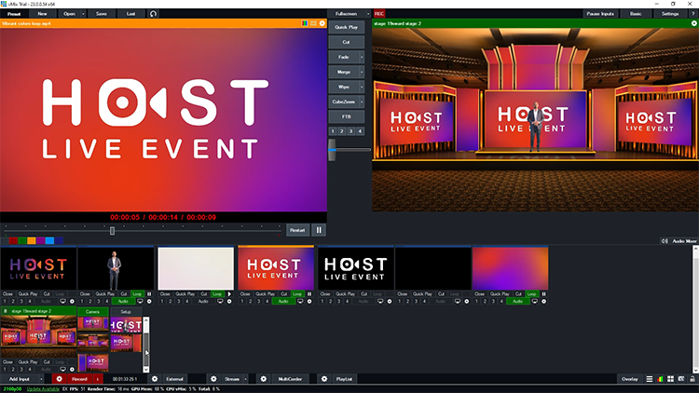Screen dimensions: 699x393
Task: Click the preview playback position slider
Action: tap(113, 230)
